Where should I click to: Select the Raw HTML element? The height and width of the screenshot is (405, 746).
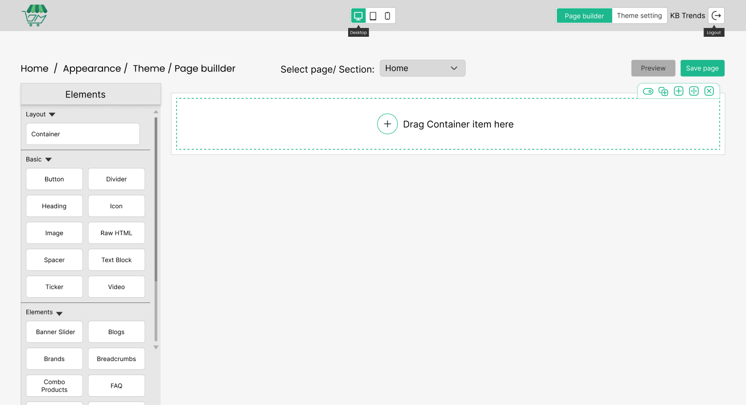point(117,233)
